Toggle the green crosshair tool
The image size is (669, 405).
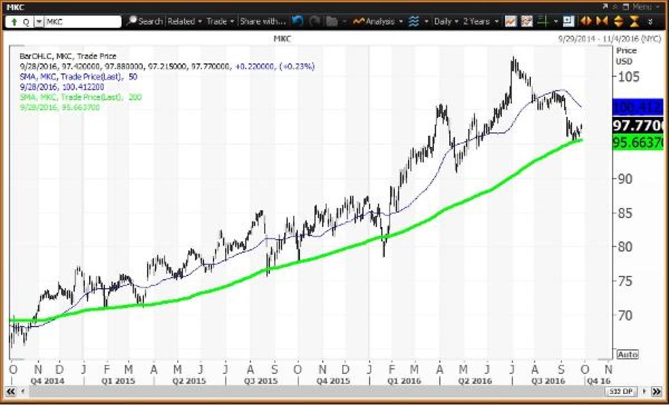(543, 22)
